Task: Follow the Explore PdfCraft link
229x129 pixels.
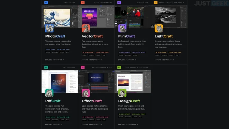Action: click(54, 125)
